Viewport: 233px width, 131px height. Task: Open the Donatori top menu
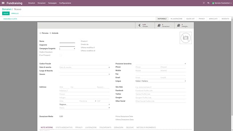coord(32,3)
